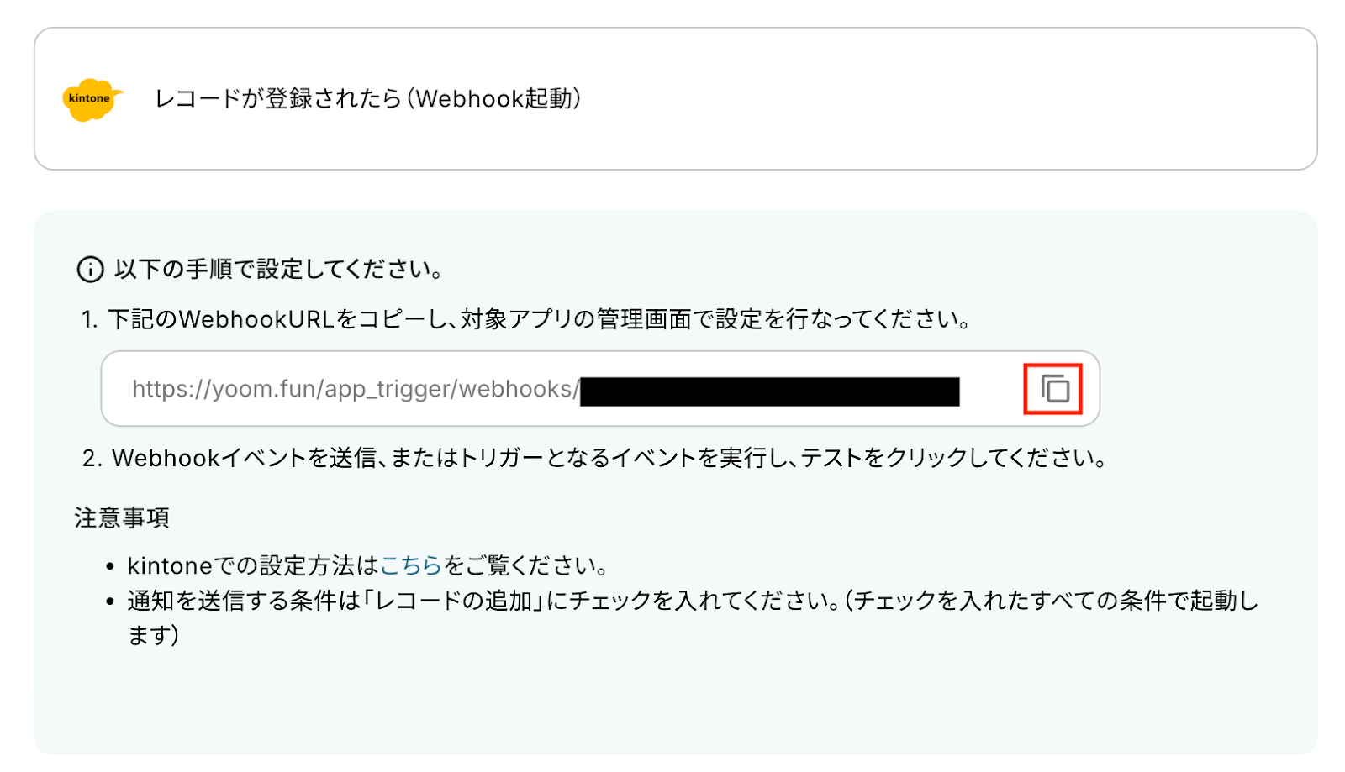Screen dimensions: 1345x772
Task: Click the 以下の手順で設定してください heading text
Action: click(279, 269)
